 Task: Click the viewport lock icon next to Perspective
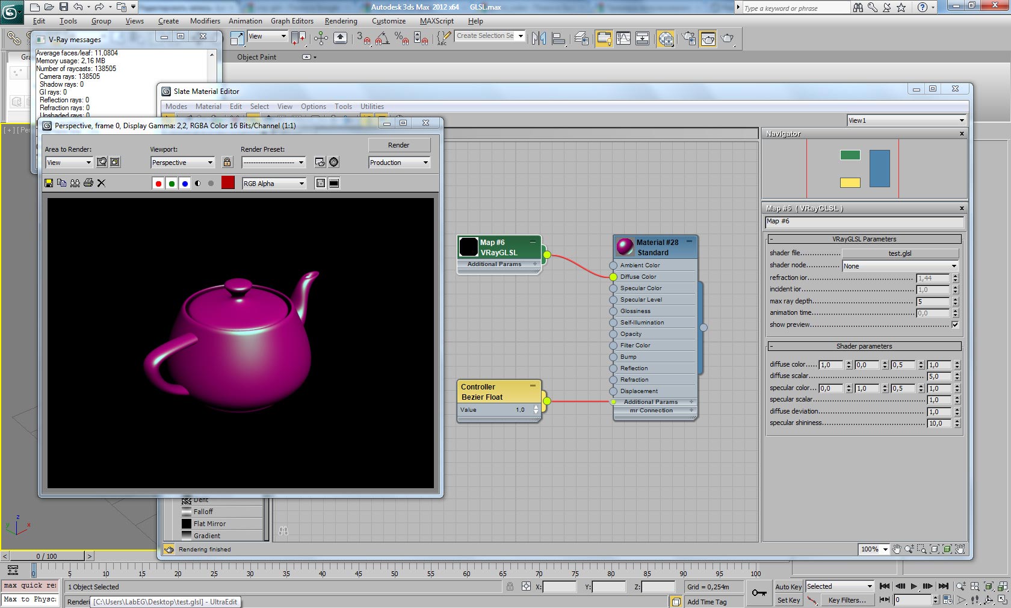[227, 162]
